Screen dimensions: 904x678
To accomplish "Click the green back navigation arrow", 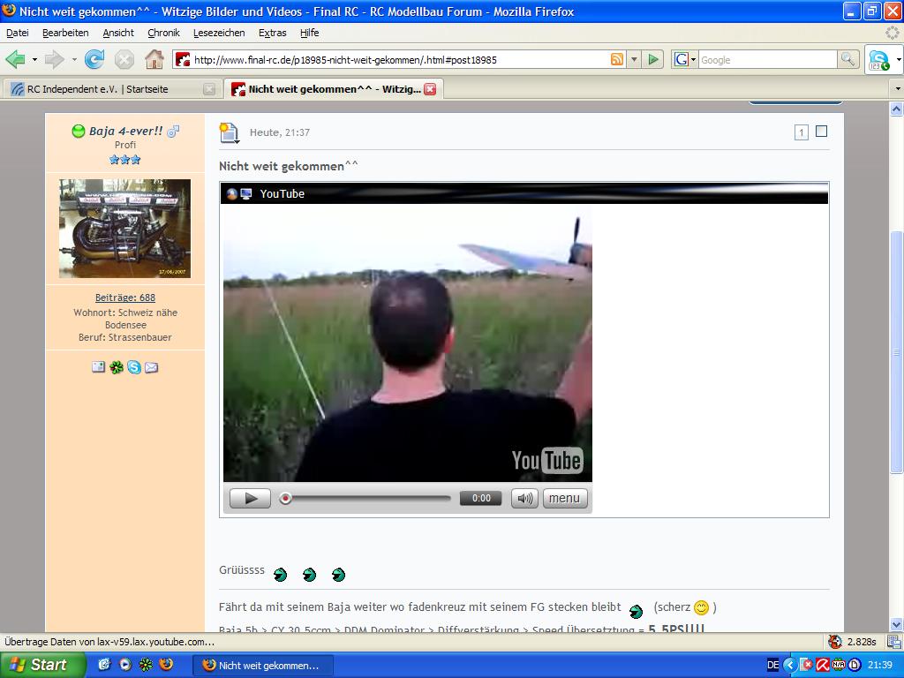I will (15, 59).
